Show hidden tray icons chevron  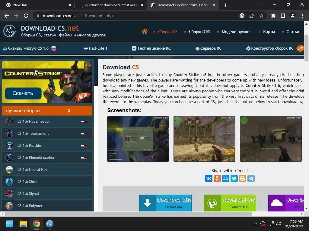255,224
